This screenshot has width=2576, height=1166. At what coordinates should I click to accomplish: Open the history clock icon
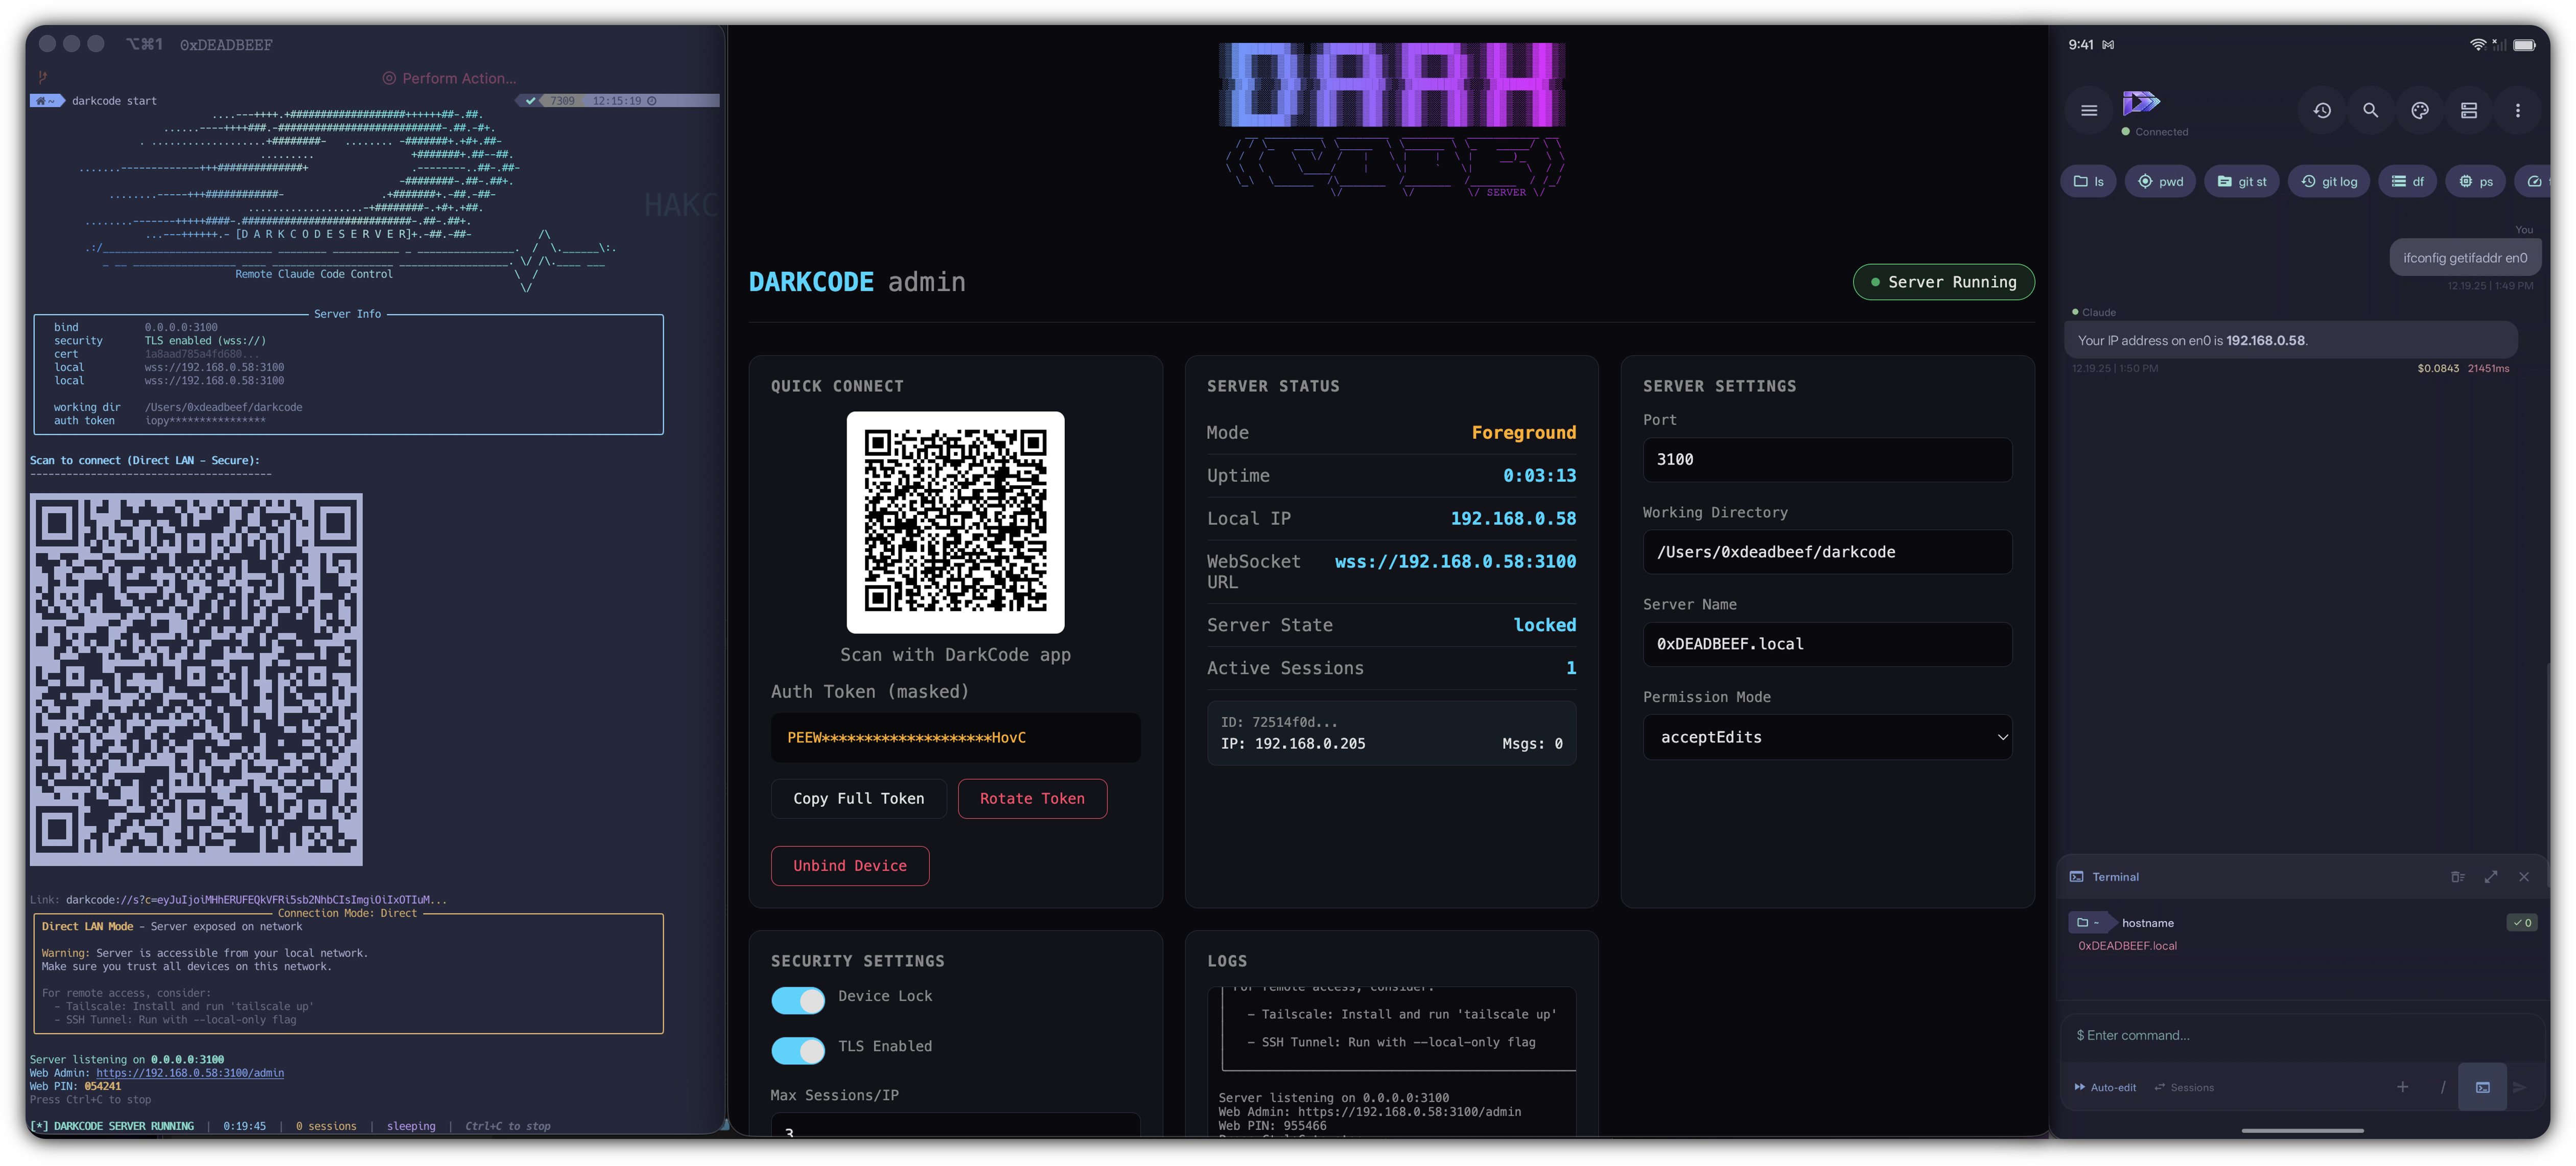[2322, 111]
